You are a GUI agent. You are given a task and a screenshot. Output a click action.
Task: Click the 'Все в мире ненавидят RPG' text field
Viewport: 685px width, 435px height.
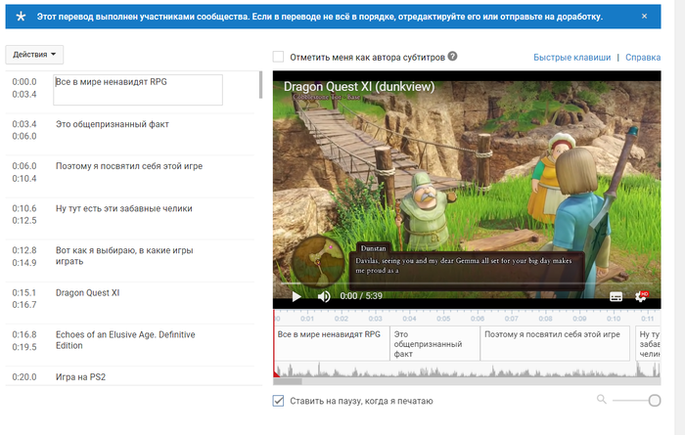(138, 90)
